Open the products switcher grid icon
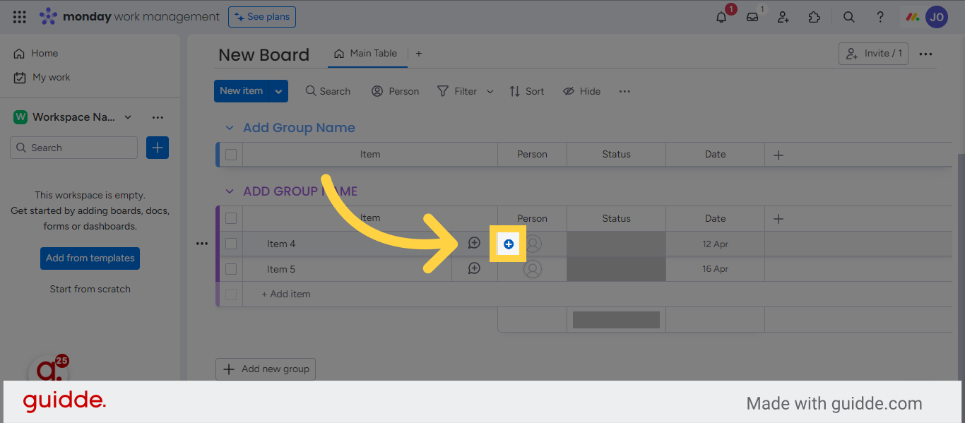965x423 pixels. pyautogui.click(x=20, y=17)
